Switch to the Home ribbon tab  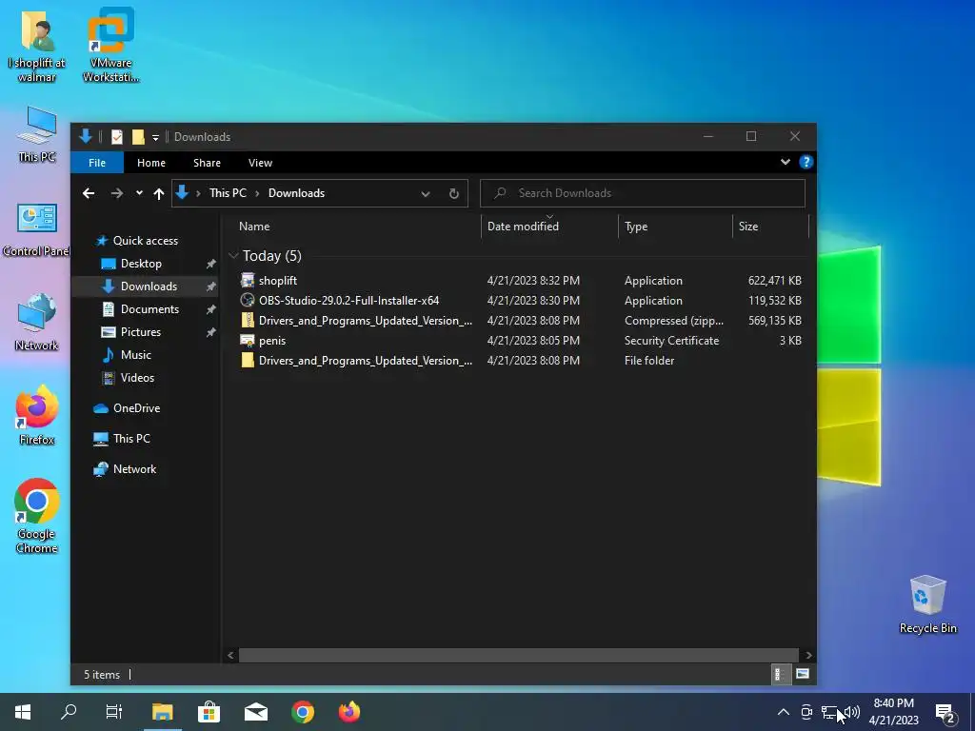click(x=151, y=163)
